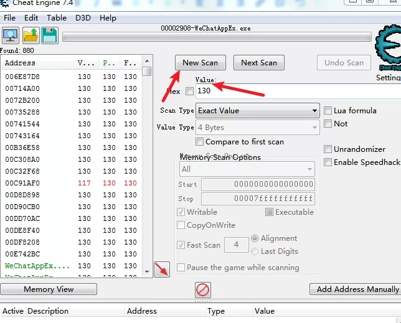Open the File menu
401x323 pixels.
point(10,18)
